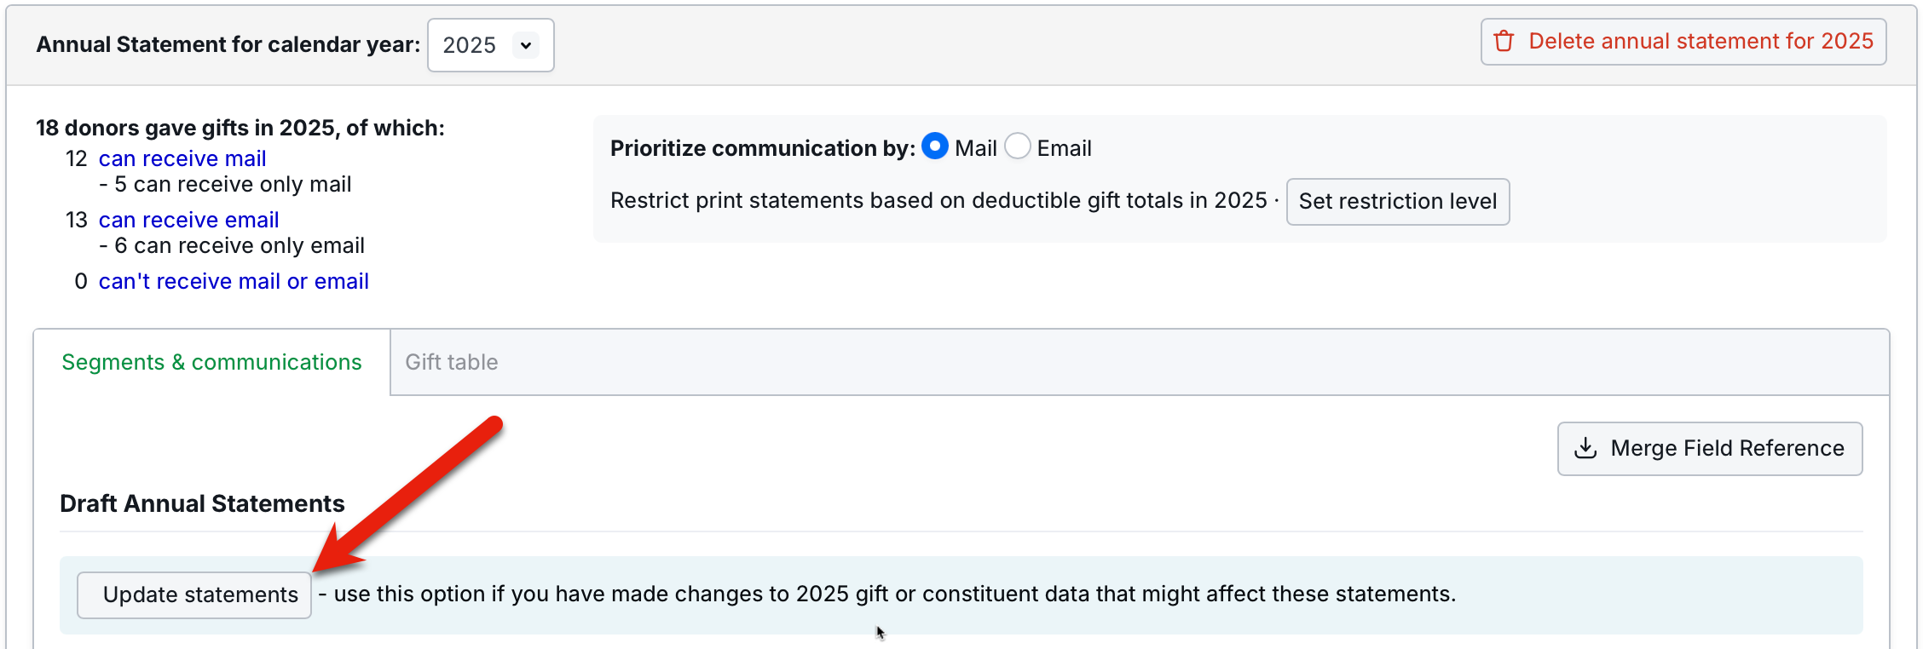
Task: Open the Merge Field Reference button
Action: pos(1710,448)
